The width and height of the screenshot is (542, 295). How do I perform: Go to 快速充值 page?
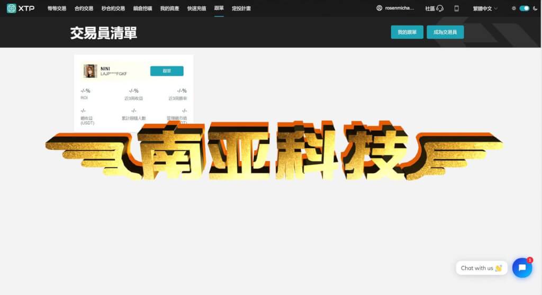tap(196, 8)
